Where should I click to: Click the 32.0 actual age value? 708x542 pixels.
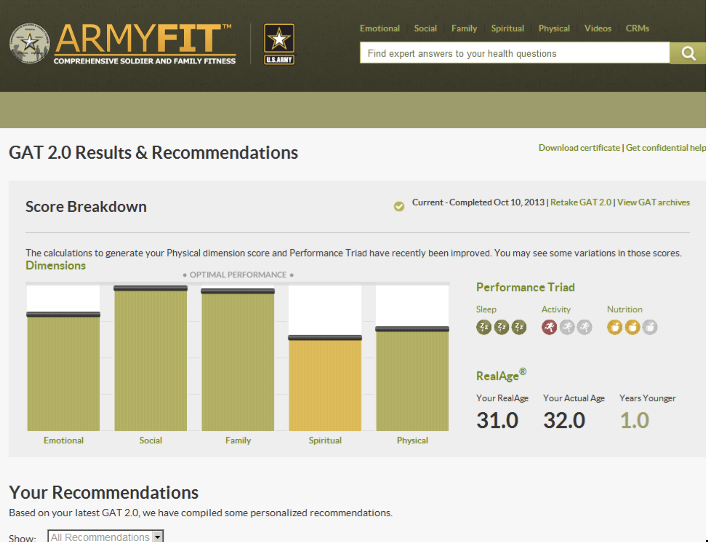(564, 420)
